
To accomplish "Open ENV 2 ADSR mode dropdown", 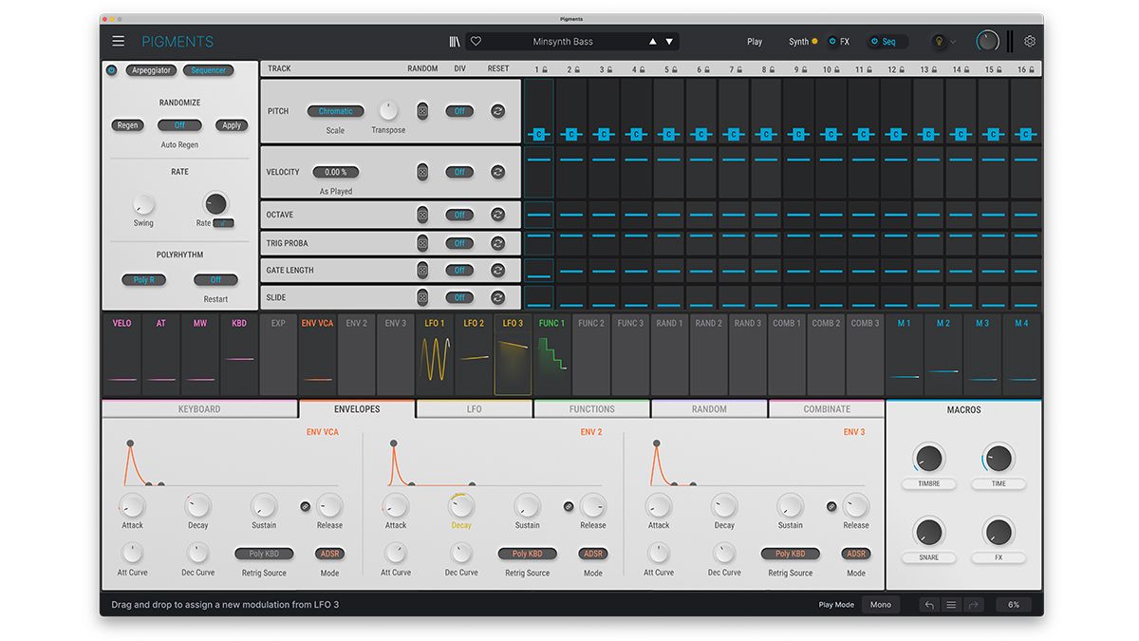I will pyautogui.click(x=593, y=554).
